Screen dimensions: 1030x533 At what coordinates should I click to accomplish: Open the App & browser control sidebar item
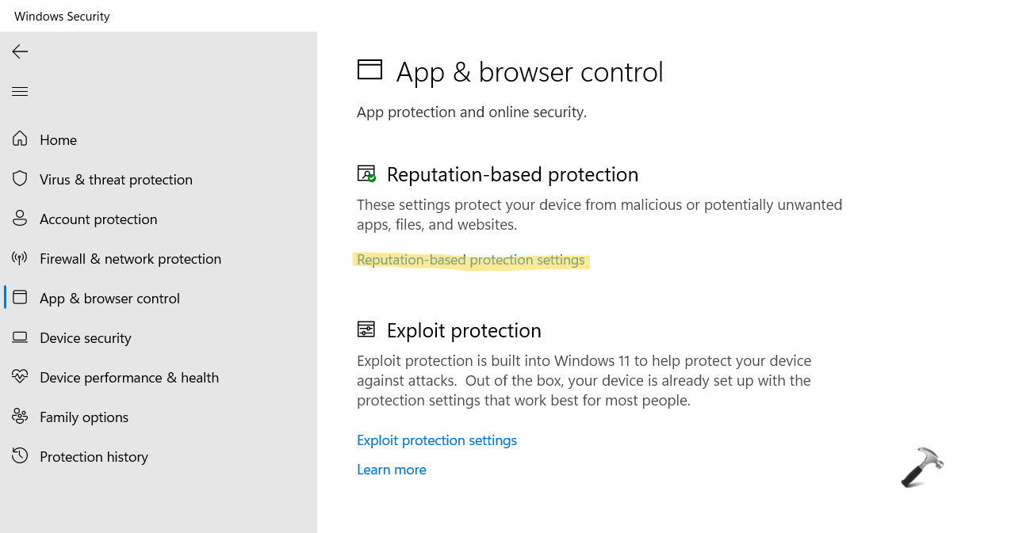(x=109, y=299)
